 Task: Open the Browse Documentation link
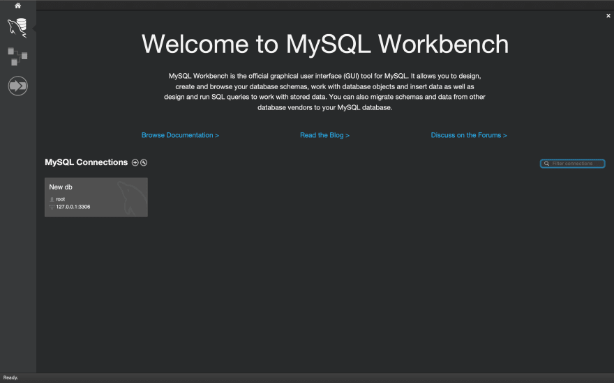coord(180,135)
